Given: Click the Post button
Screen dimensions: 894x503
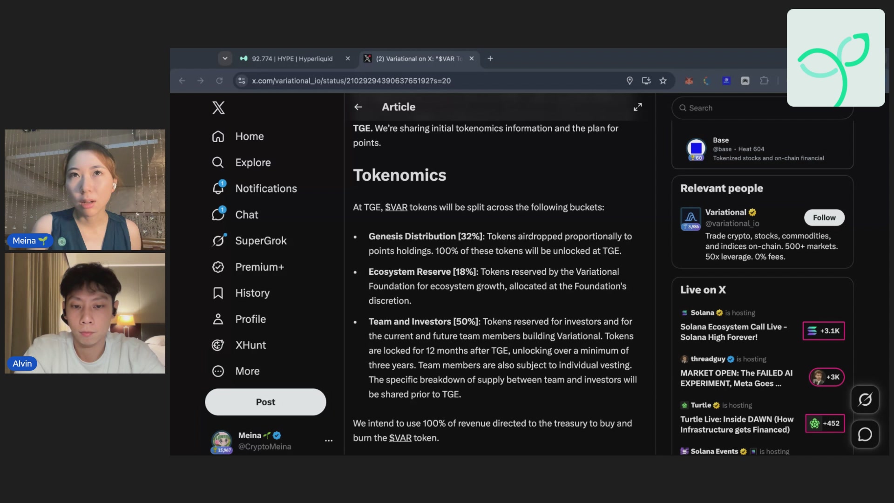Looking at the screenshot, I should coord(265,402).
